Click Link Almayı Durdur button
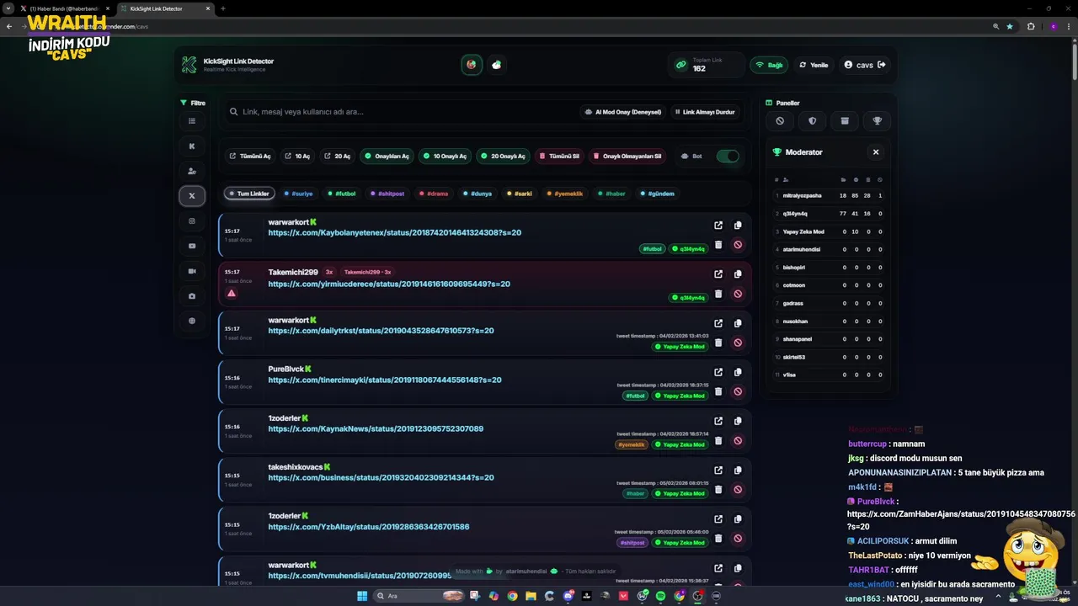The image size is (1078, 606). 704,112
